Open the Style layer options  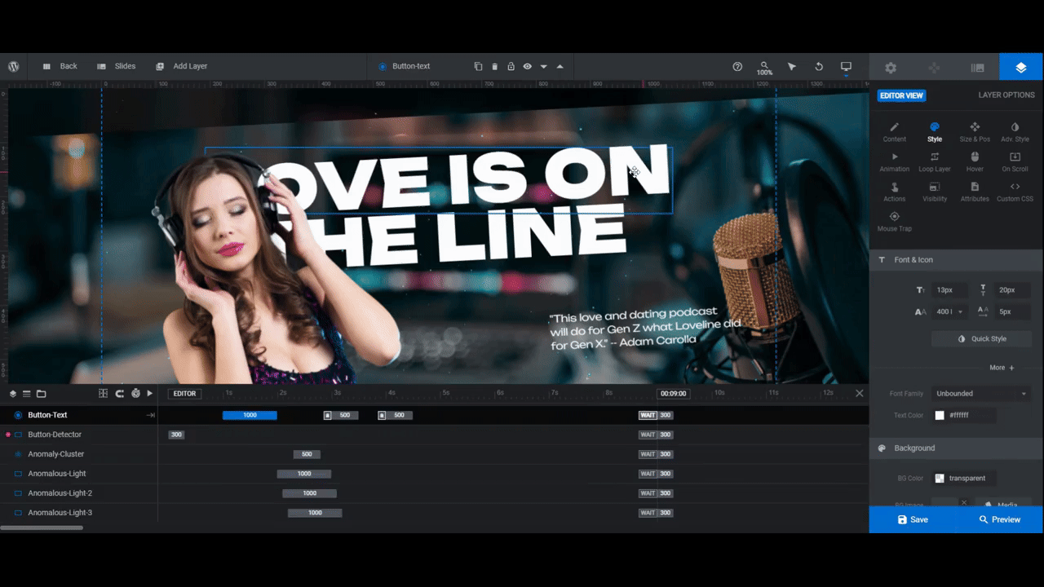(x=934, y=132)
